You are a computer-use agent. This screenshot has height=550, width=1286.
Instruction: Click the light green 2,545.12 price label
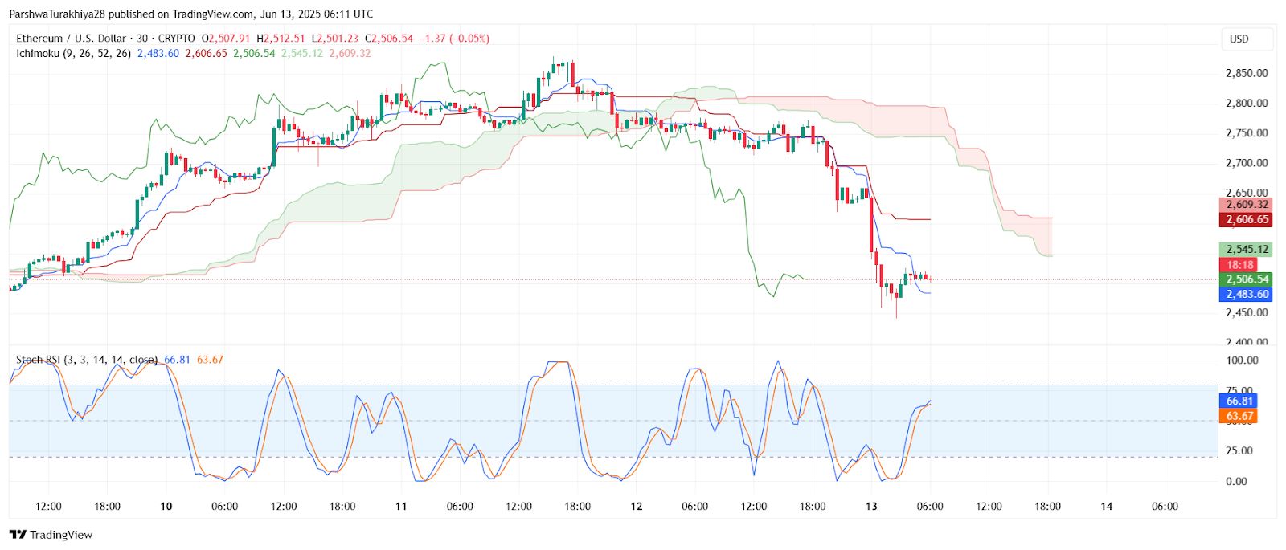pyautogui.click(x=1246, y=250)
